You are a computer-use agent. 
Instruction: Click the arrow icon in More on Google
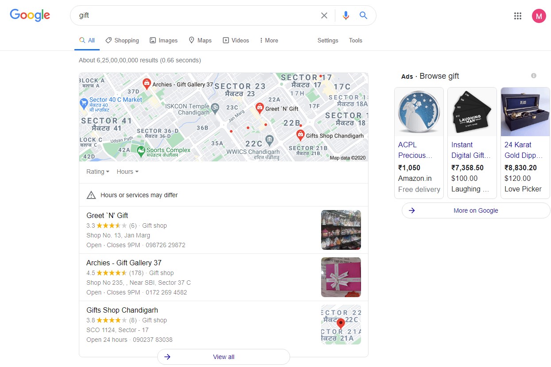click(x=411, y=210)
